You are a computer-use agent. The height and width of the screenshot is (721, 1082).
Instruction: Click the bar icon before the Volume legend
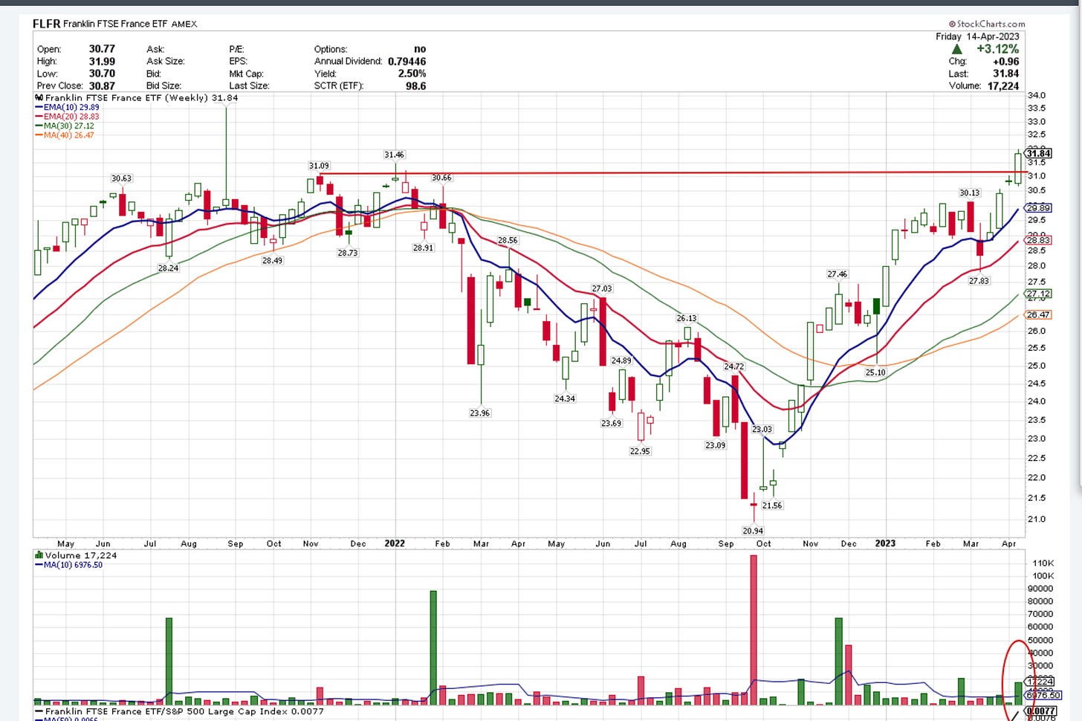39,555
